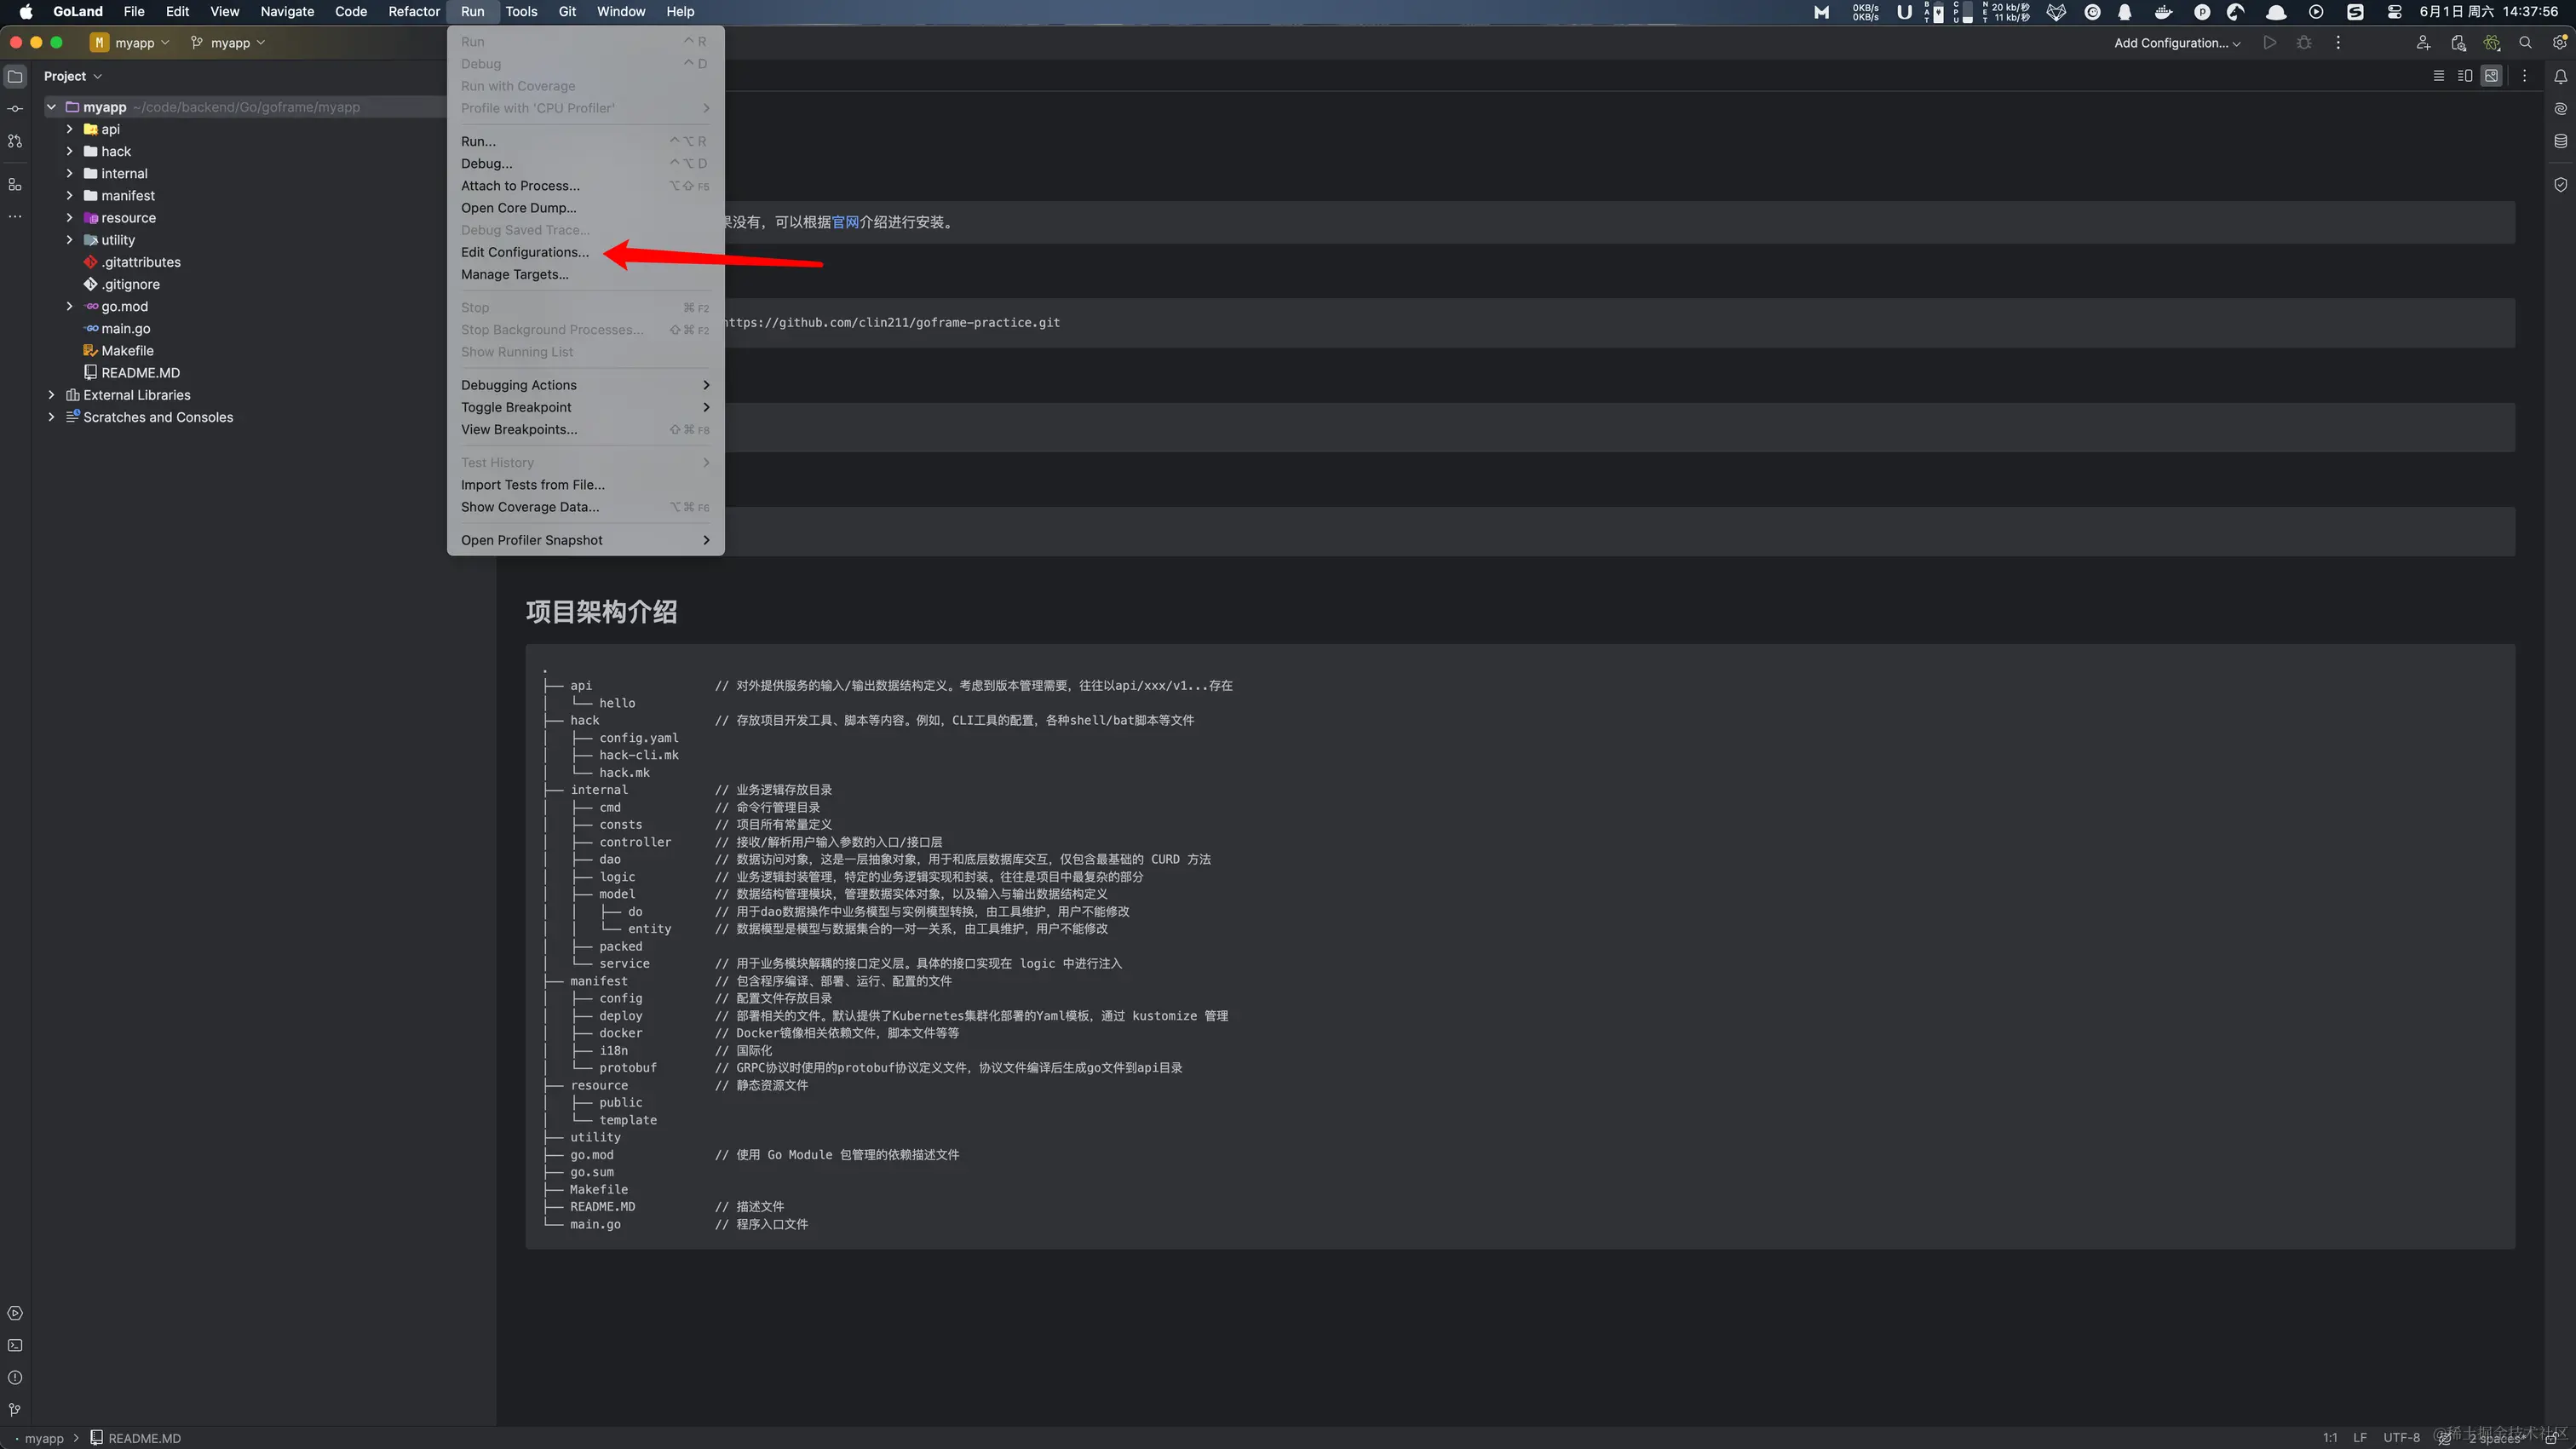Click the Run play button in toolbar
This screenshot has width=2576, height=1449.
click(2270, 43)
